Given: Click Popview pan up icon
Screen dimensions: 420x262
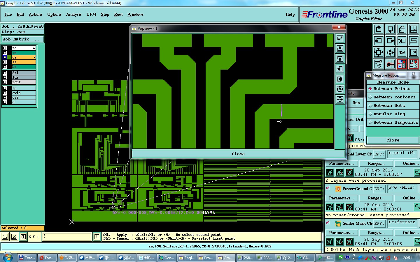Looking at the screenshot, I should coord(340,48).
